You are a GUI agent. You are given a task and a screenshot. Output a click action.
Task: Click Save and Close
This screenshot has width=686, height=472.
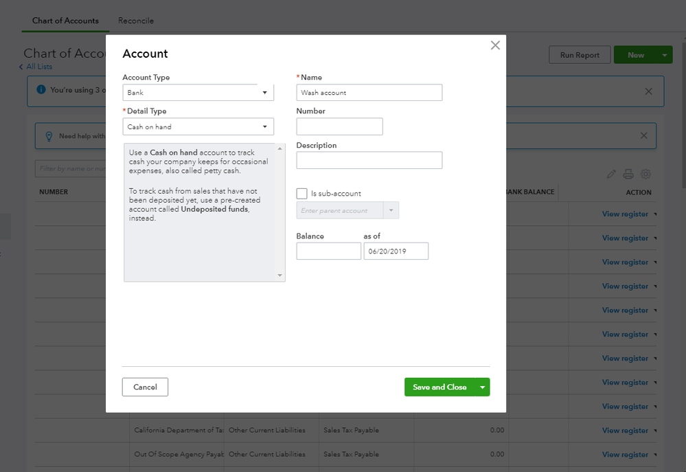pyautogui.click(x=439, y=387)
